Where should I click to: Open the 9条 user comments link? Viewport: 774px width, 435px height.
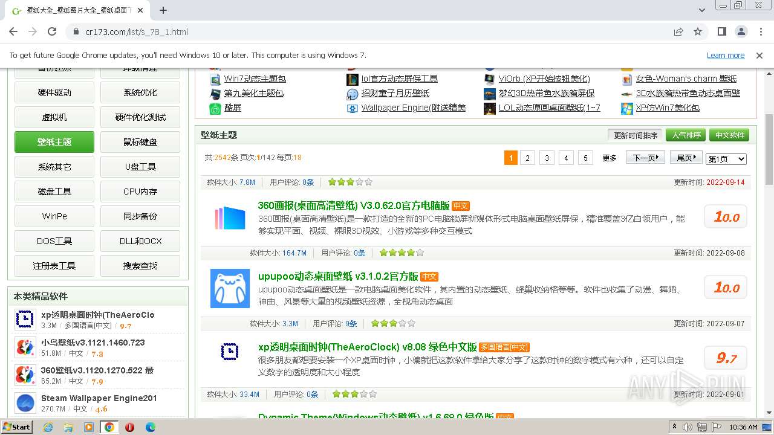tap(351, 324)
